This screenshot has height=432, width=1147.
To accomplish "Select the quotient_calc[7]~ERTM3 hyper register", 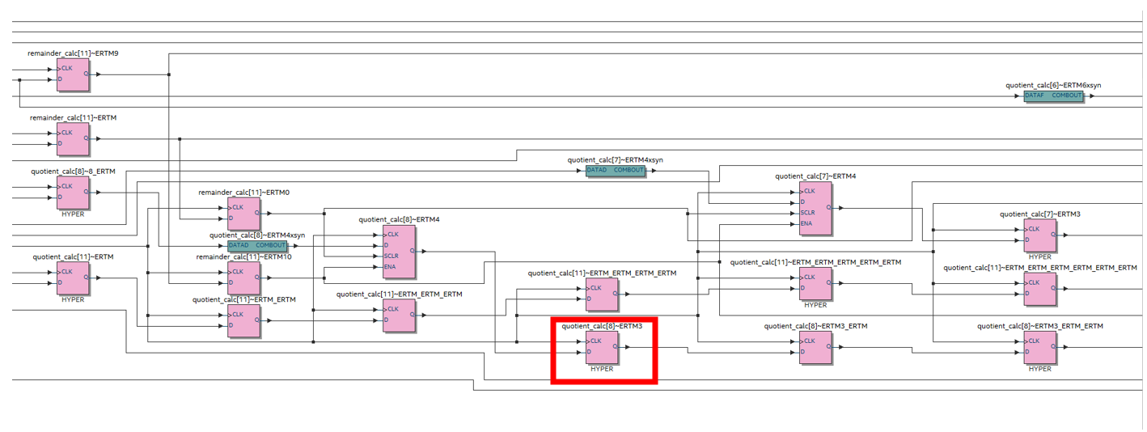I will point(1039,235).
